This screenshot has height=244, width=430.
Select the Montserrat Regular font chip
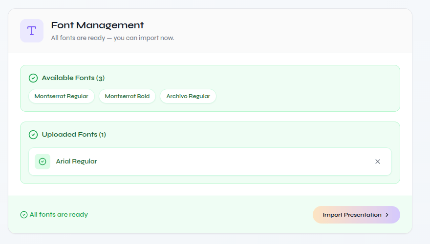62,96
